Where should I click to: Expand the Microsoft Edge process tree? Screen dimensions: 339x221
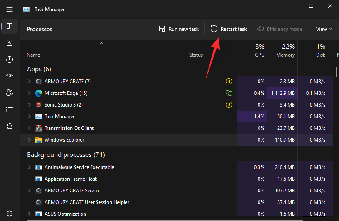[x=29, y=93]
